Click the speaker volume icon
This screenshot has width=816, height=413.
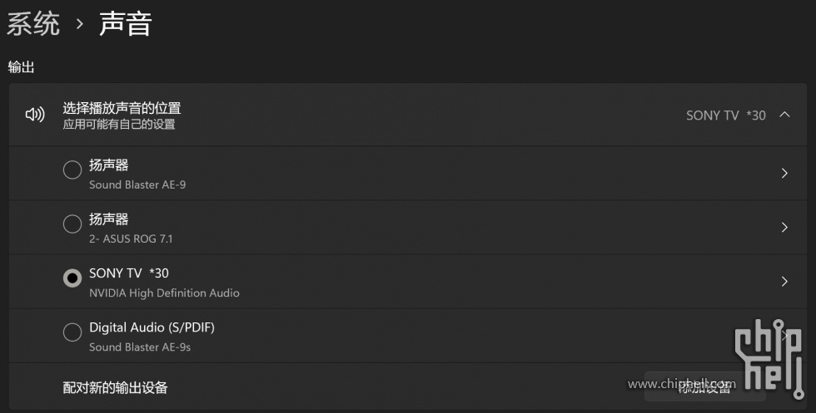tap(35, 115)
